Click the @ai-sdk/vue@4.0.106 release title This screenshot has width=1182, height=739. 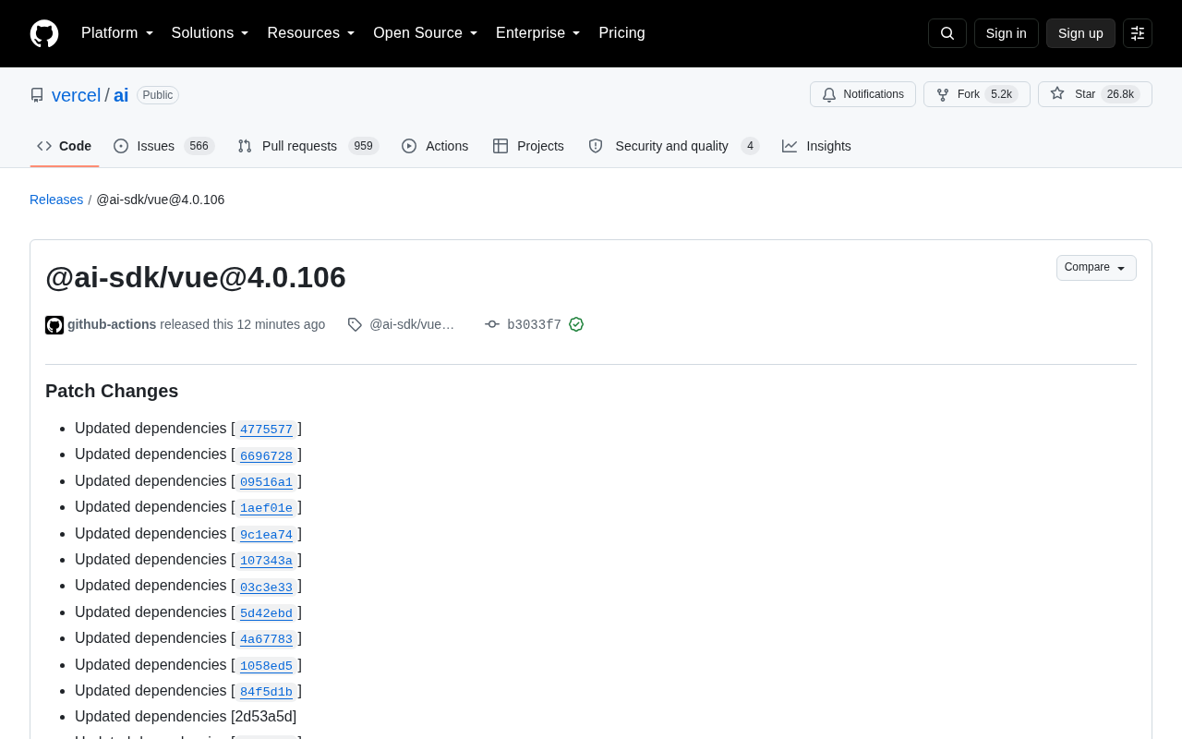[196, 277]
